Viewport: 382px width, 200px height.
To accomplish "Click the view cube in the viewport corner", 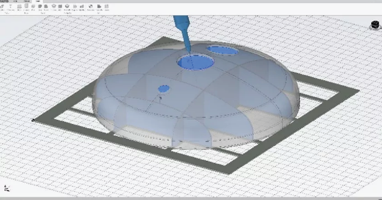I will click(373, 25).
